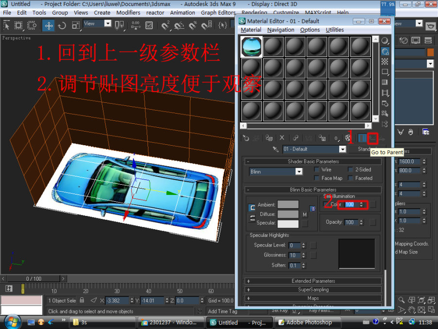Toggle the Self-Illumination Color checkbox
Image resolution: width=438 pixels, height=329 pixels.
pos(326,204)
